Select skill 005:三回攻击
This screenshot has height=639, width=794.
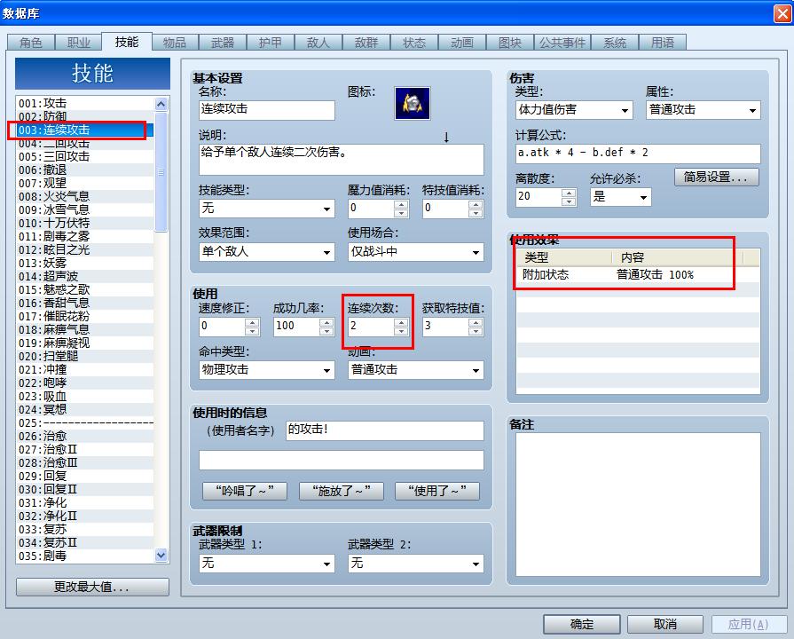coord(85,156)
